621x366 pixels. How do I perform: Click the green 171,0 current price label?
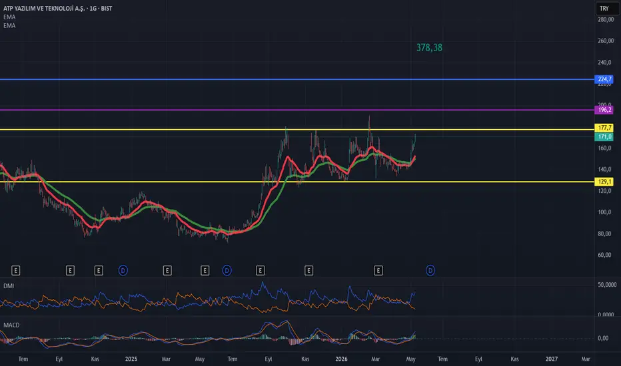click(x=604, y=136)
